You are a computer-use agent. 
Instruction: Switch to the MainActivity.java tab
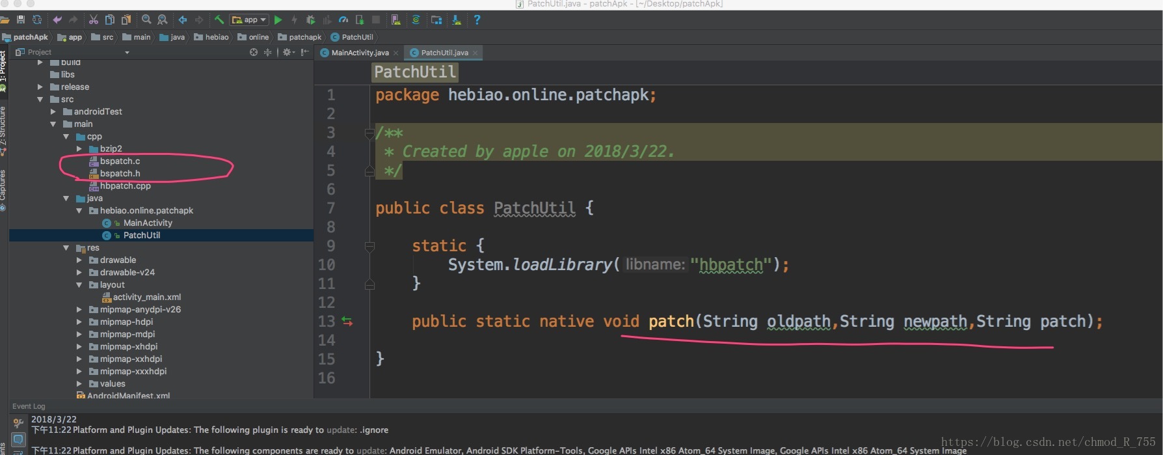click(x=355, y=53)
